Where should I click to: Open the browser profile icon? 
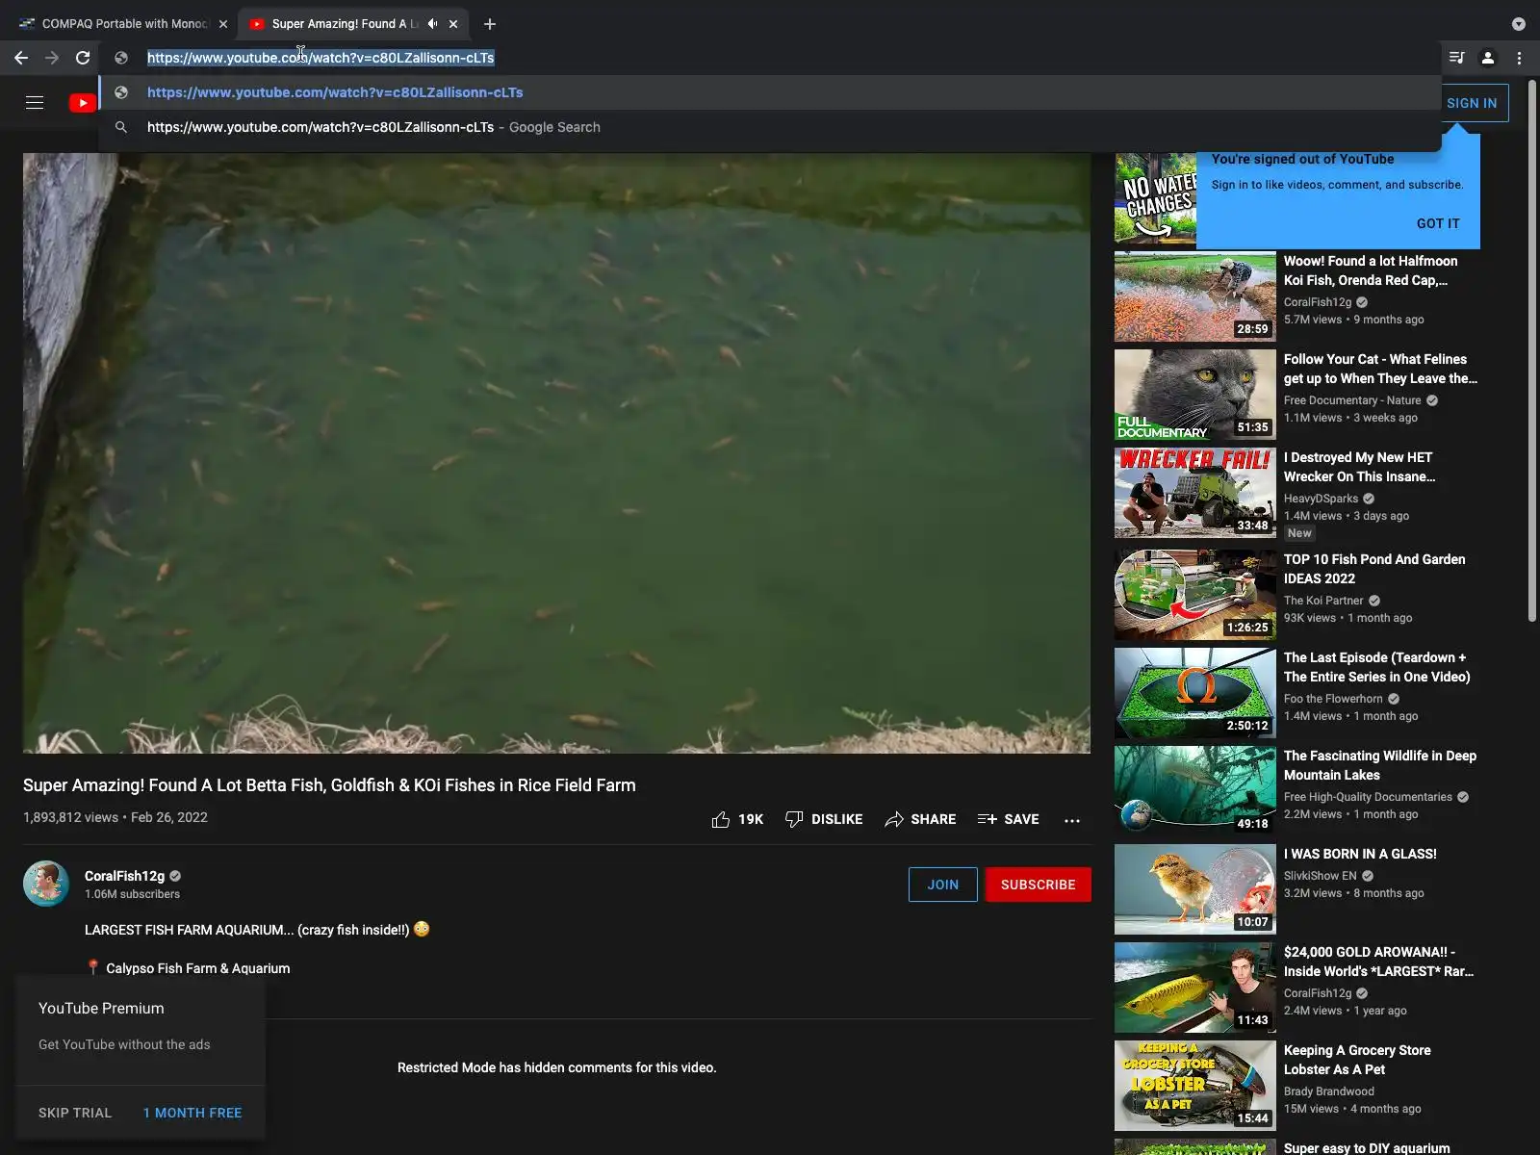pos(1488,58)
